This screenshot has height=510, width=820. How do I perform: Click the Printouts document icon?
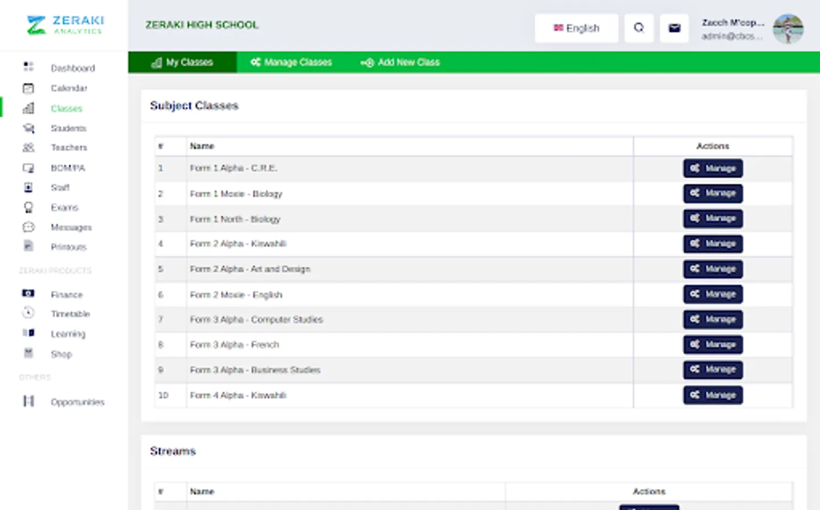(28, 246)
